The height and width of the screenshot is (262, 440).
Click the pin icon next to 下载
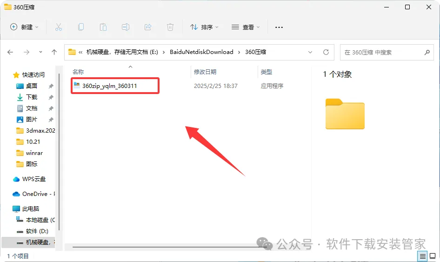51,97
